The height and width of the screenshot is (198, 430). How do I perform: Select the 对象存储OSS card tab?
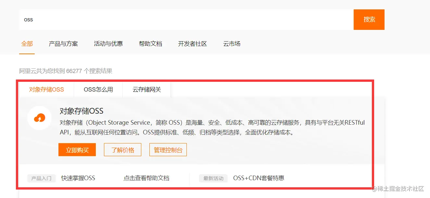(x=46, y=90)
